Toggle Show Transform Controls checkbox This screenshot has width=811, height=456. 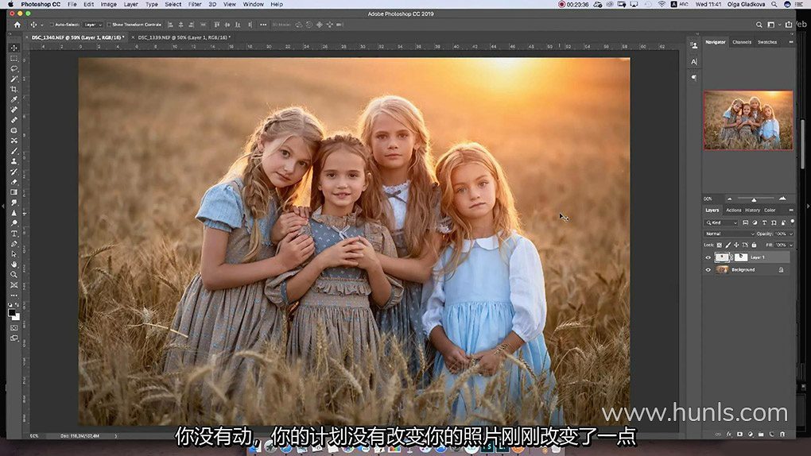[109, 25]
